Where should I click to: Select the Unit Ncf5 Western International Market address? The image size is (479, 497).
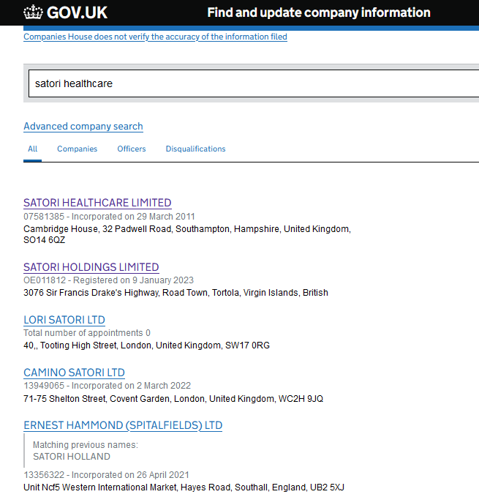click(184, 487)
